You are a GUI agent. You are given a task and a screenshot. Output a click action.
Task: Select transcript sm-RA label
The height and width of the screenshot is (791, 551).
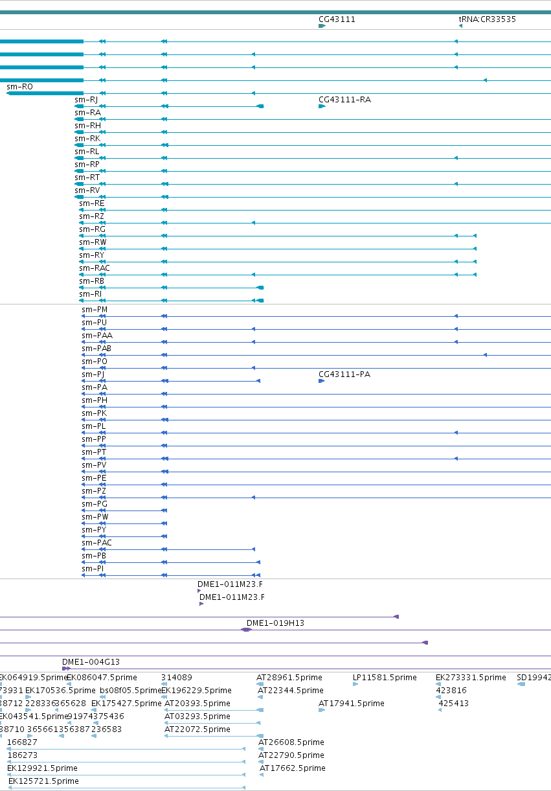(x=87, y=113)
